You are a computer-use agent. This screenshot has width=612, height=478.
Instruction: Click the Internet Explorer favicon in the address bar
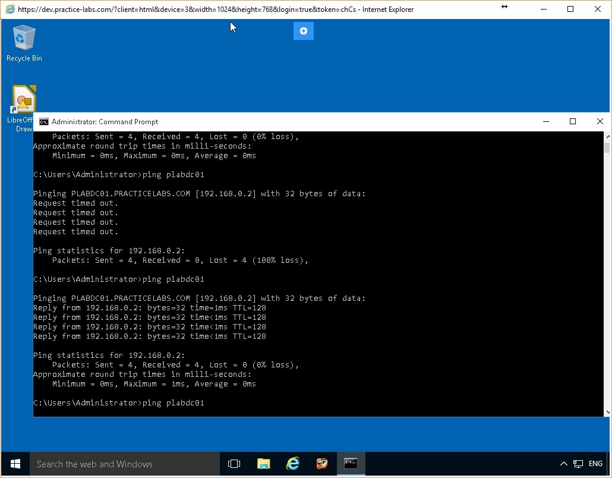pos(8,9)
